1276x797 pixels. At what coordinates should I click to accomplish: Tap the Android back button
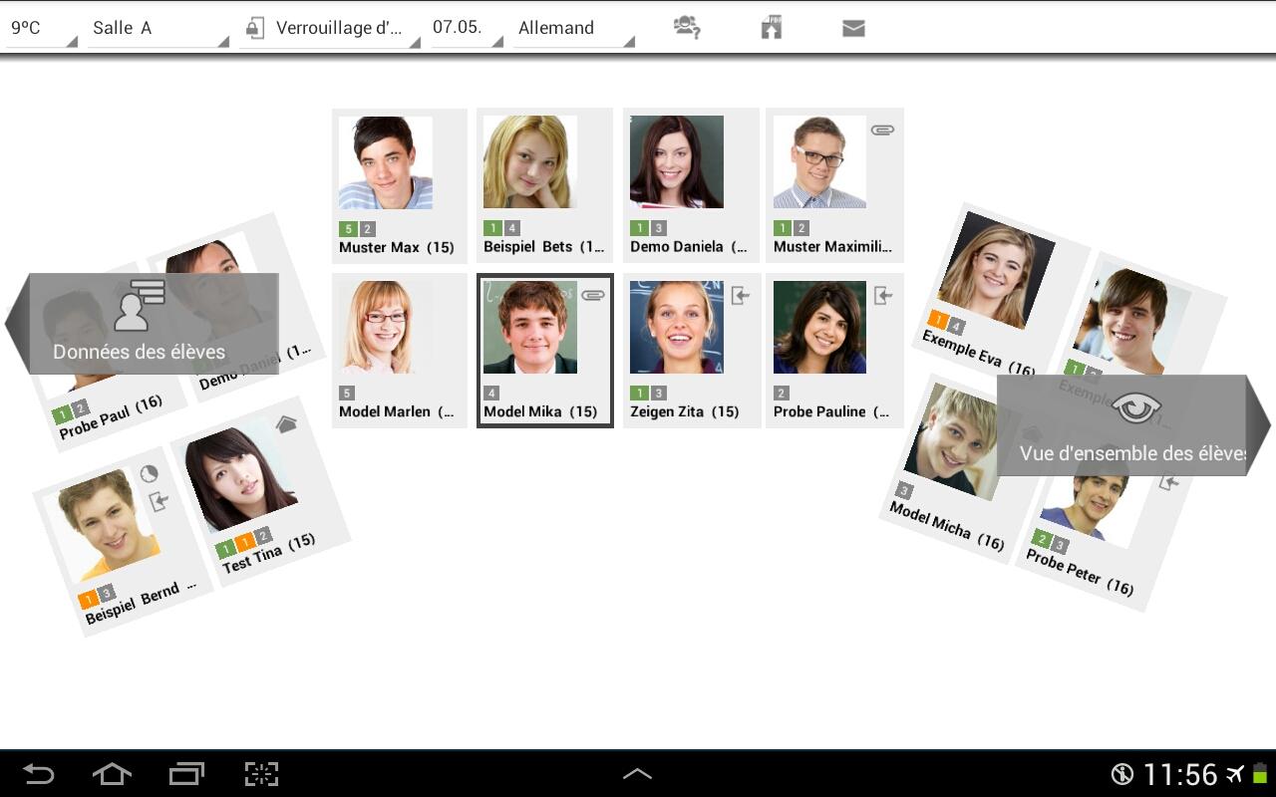point(38,774)
